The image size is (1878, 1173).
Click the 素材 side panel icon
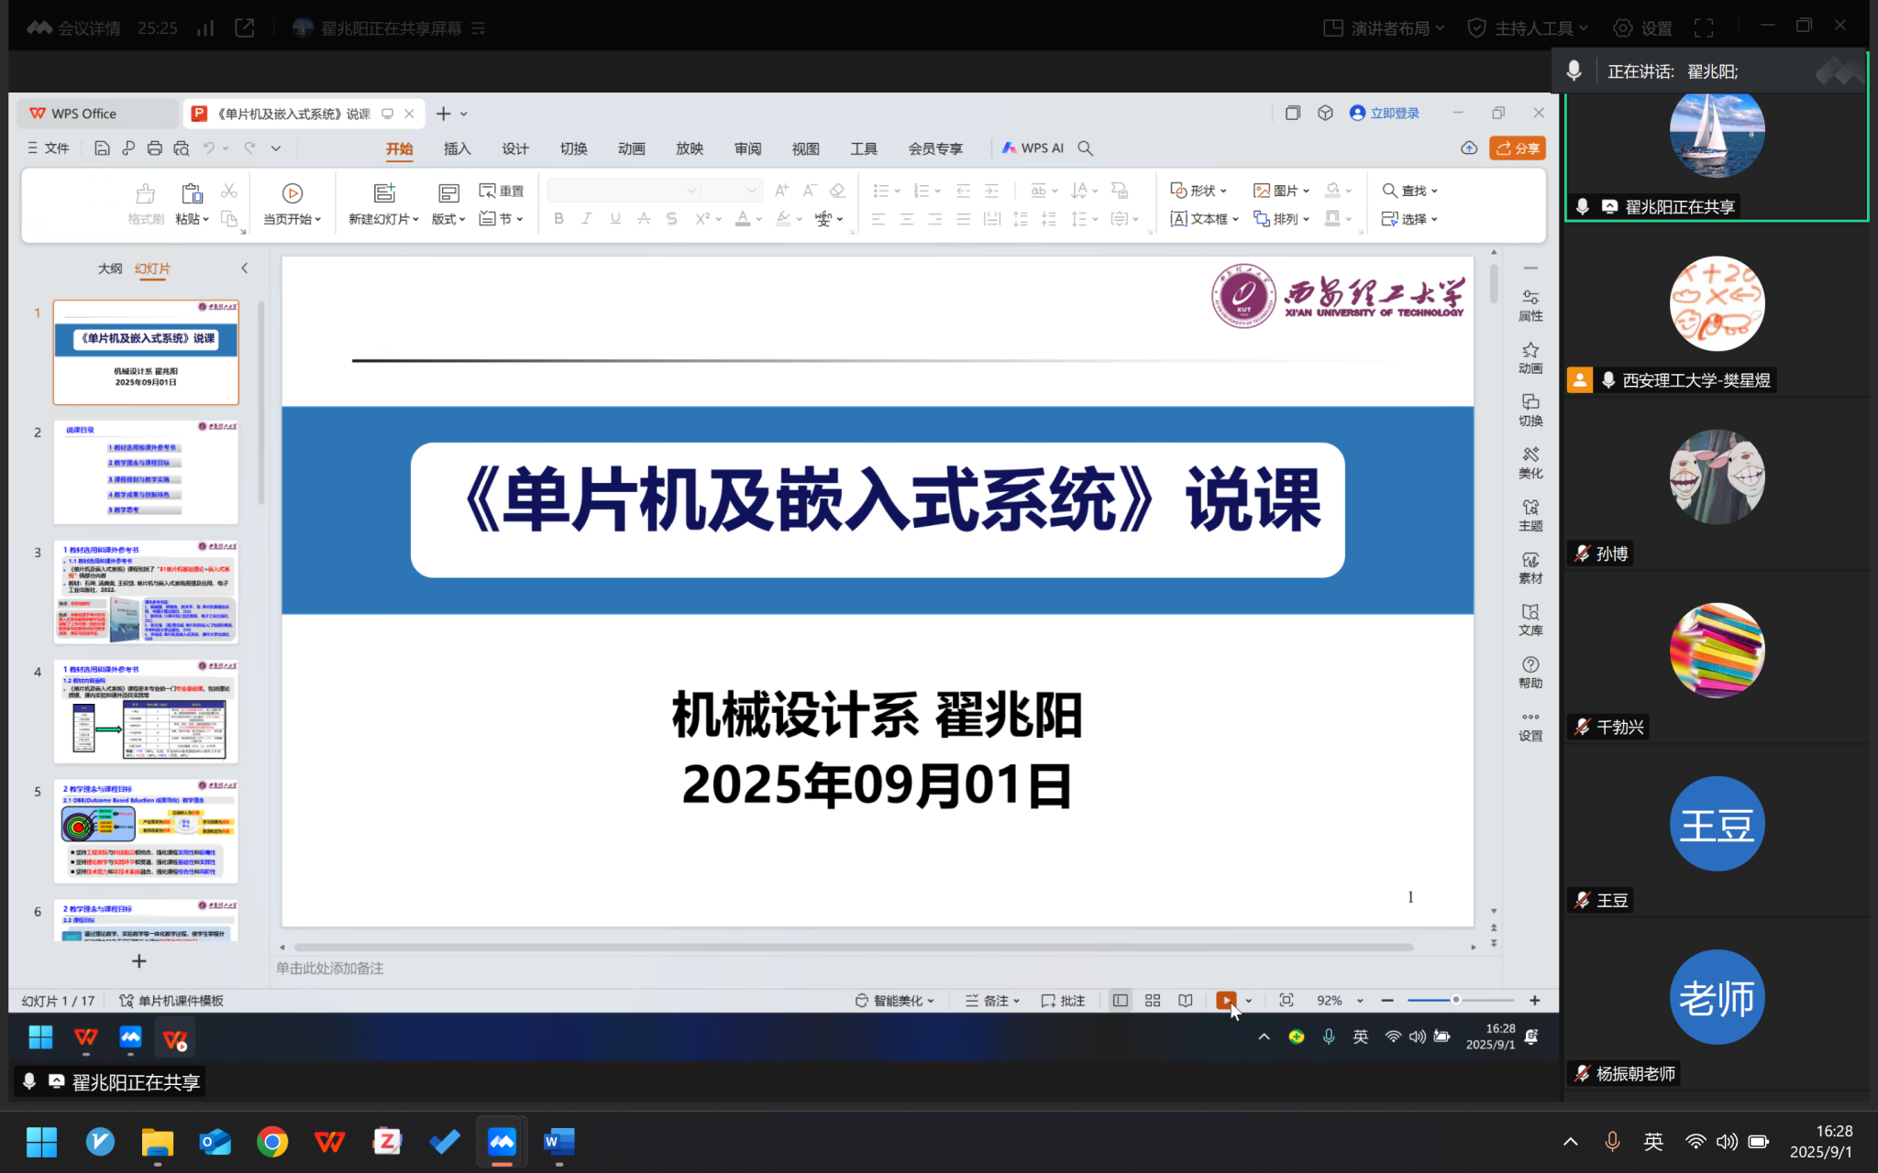(1530, 567)
